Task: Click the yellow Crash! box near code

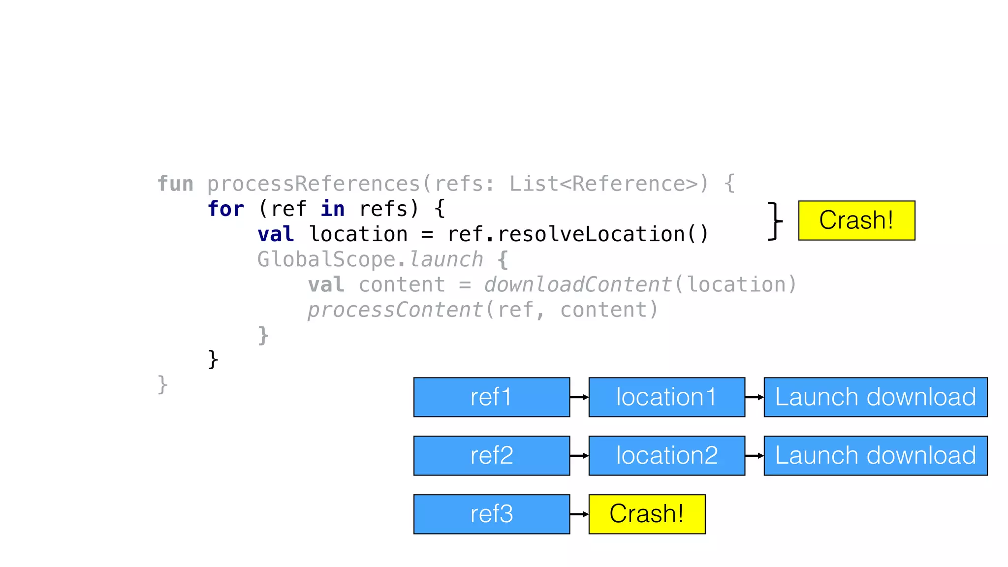Action: click(856, 220)
